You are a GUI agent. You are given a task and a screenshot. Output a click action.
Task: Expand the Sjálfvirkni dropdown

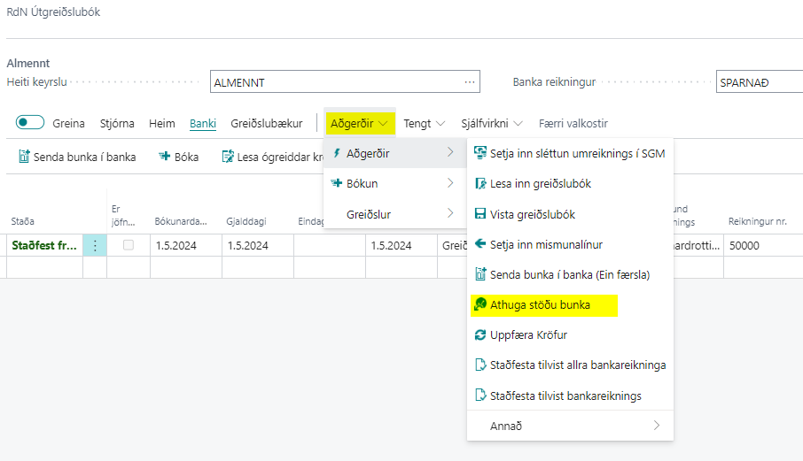pyautogui.click(x=491, y=123)
